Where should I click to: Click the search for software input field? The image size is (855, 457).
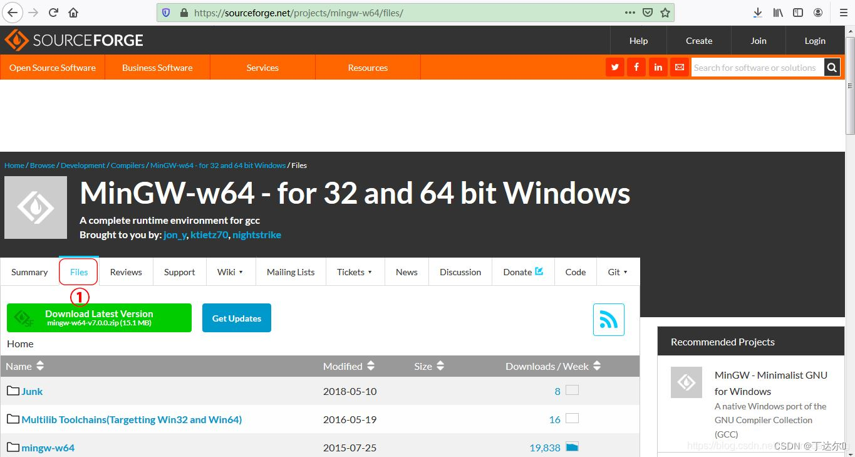point(756,67)
